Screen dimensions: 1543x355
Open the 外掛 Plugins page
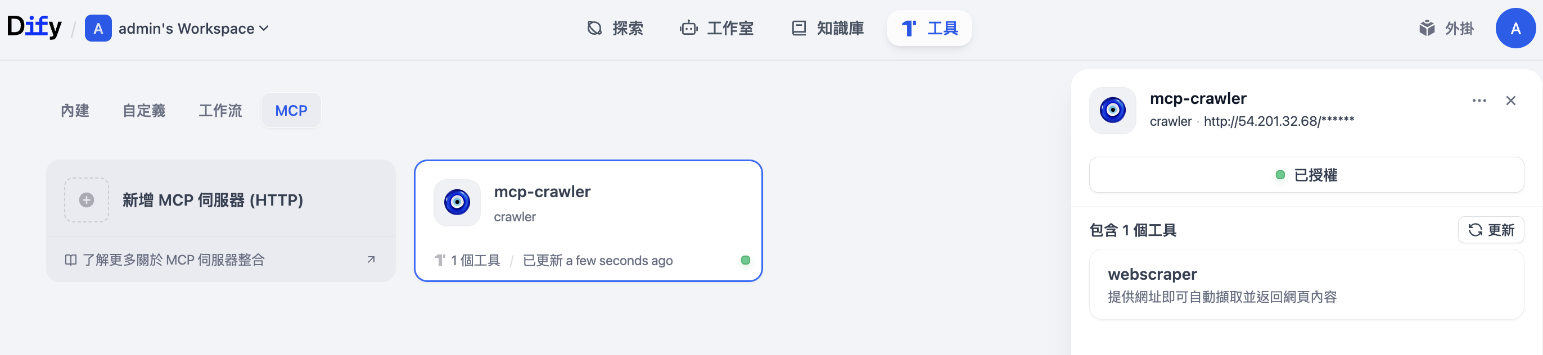click(1446, 28)
